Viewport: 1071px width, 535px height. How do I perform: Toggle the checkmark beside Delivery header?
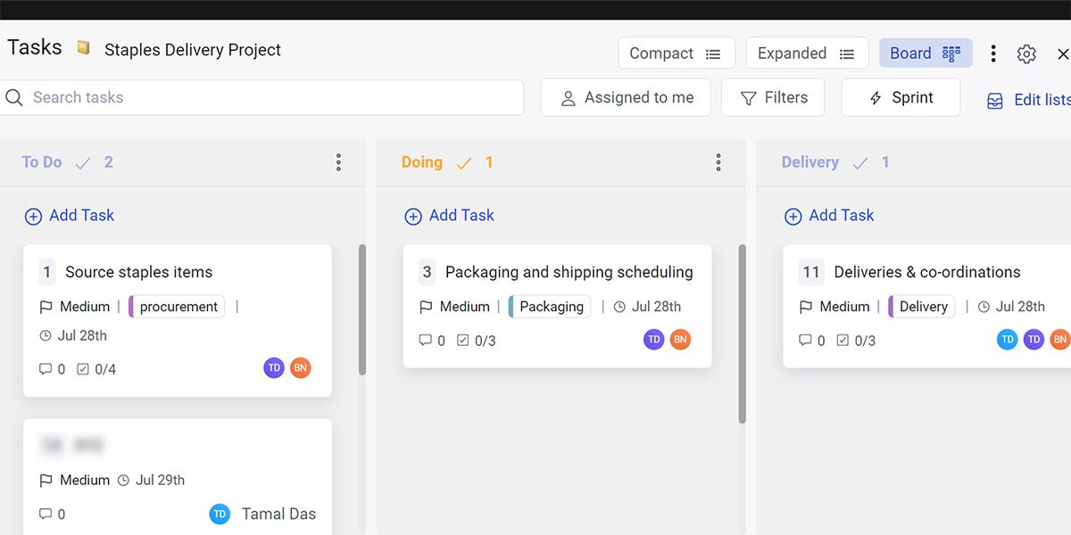859,162
